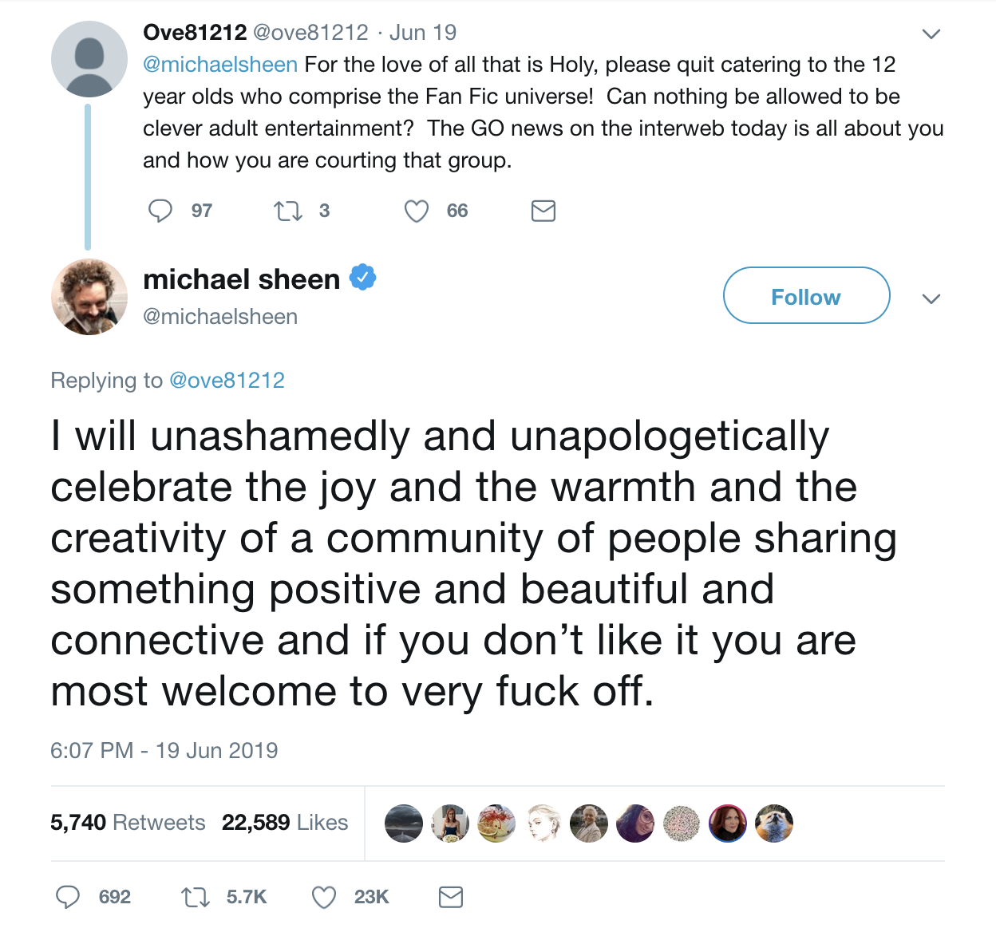Send Ove81212's tweet via Direct Message
Viewport: 996px width, 940px height.
pos(543,211)
